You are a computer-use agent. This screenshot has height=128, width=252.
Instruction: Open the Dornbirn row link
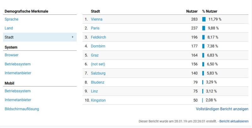point(98,46)
